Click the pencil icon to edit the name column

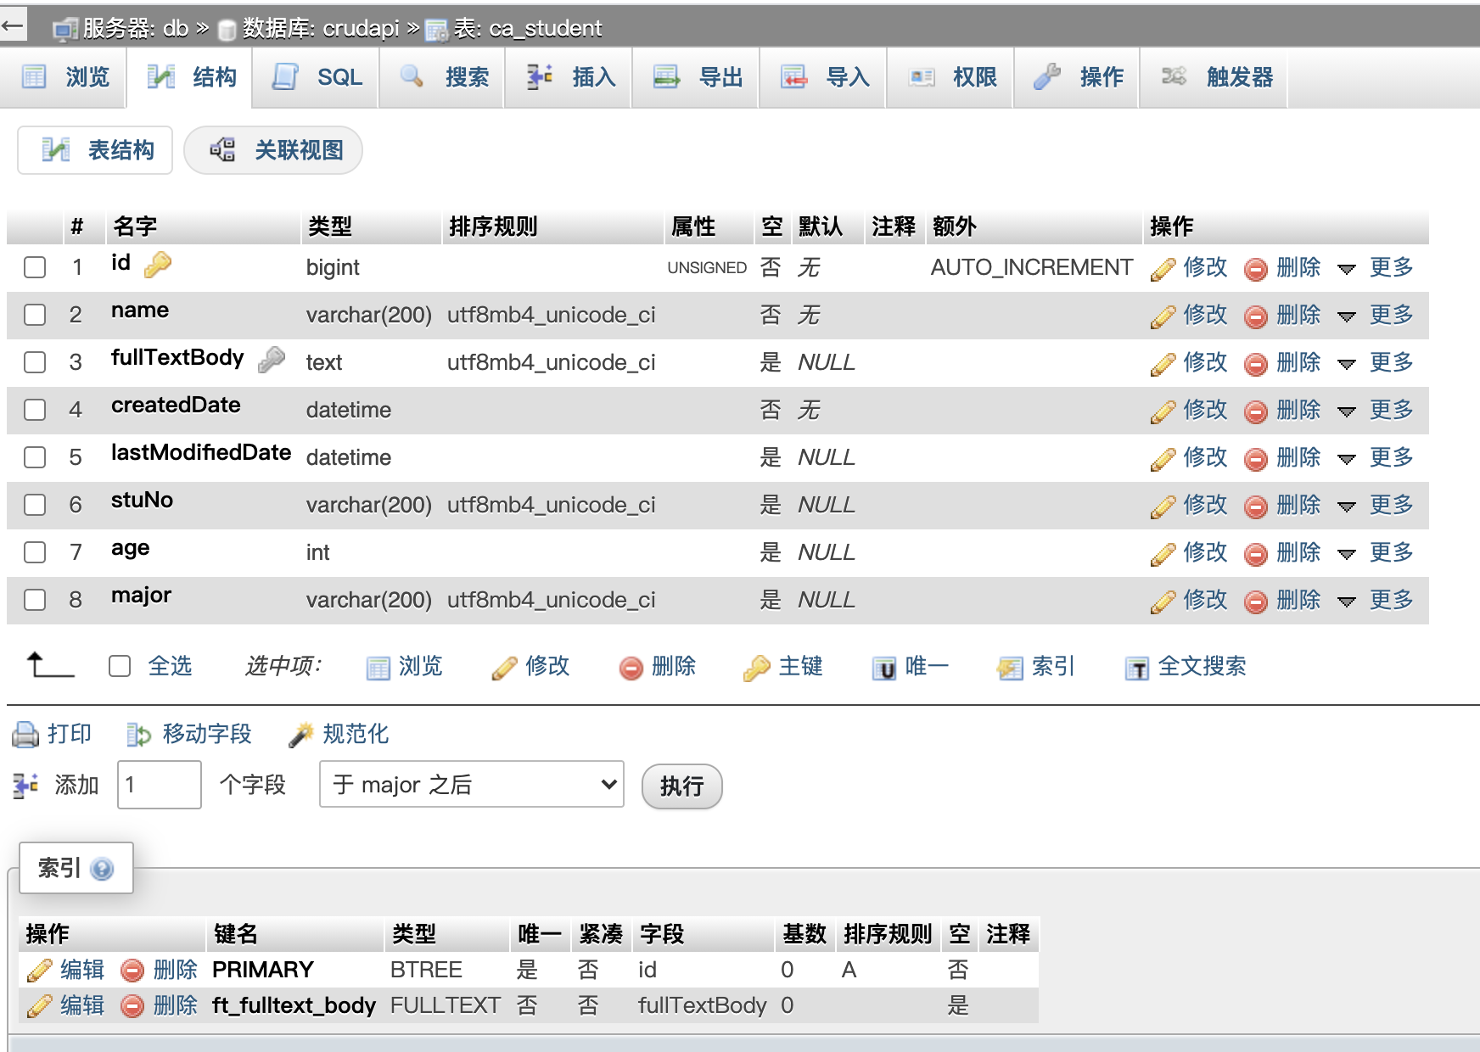[1163, 315]
